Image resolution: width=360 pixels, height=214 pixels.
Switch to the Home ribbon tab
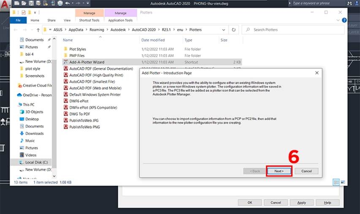tap(35, 20)
